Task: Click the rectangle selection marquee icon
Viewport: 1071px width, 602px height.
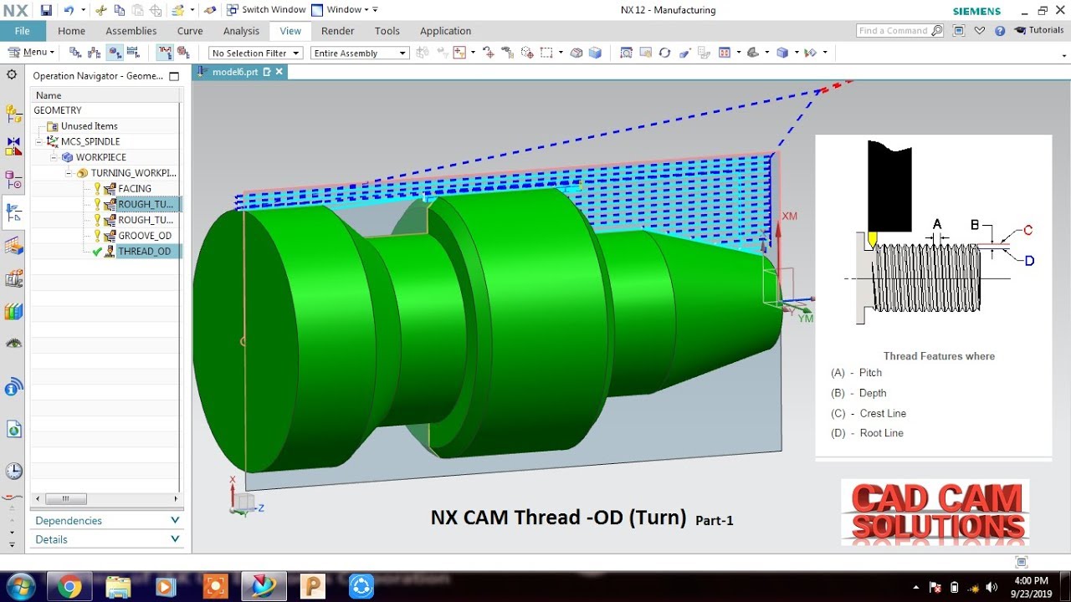Action: pos(546,53)
